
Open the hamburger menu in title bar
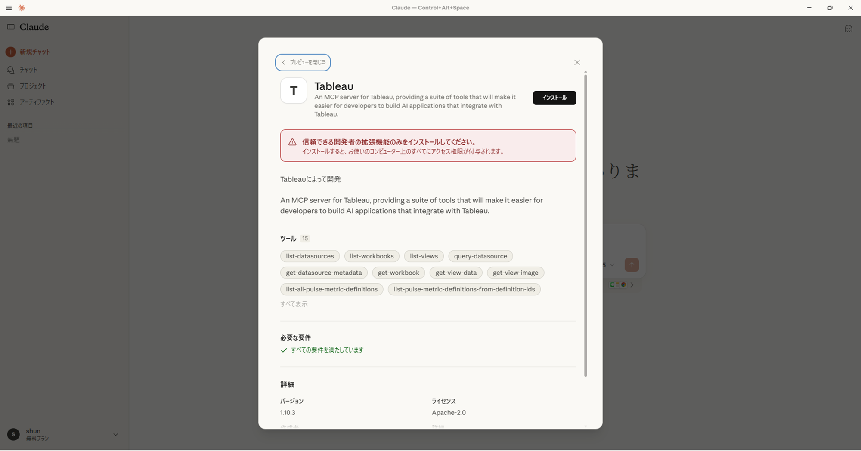(x=9, y=8)
